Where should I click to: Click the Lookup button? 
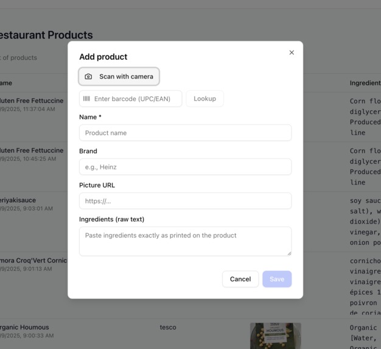pos(204,99)
